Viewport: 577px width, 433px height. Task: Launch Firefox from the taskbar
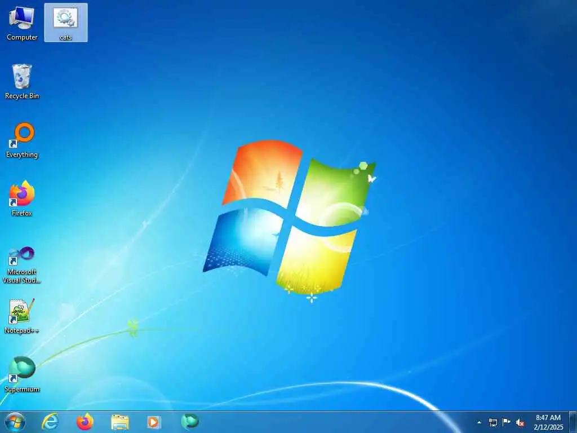click(85, 422)
